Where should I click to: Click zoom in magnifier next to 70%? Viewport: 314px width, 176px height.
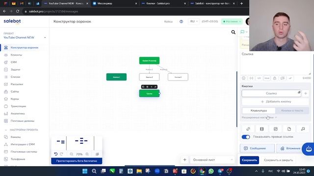tap(87, 154)
